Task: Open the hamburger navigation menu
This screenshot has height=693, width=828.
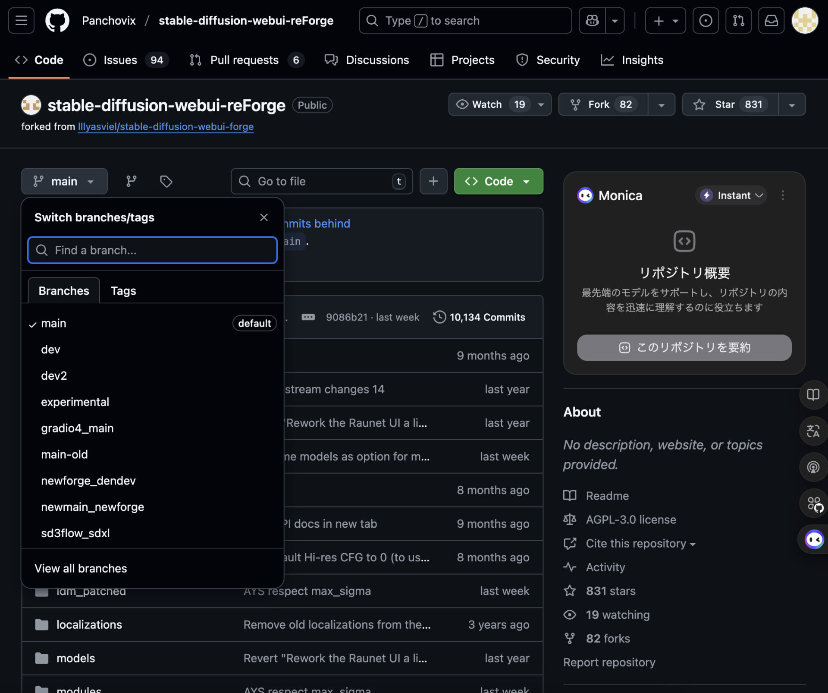Action: [x=21, y=20]
